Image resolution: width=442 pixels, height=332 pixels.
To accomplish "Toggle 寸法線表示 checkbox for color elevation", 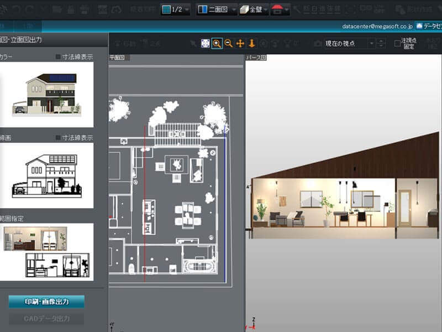I will [x=59, y=56].
